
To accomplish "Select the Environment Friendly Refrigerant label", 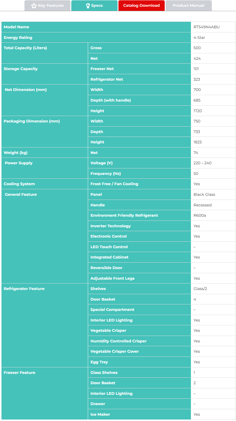I will (x=124, y=216).
